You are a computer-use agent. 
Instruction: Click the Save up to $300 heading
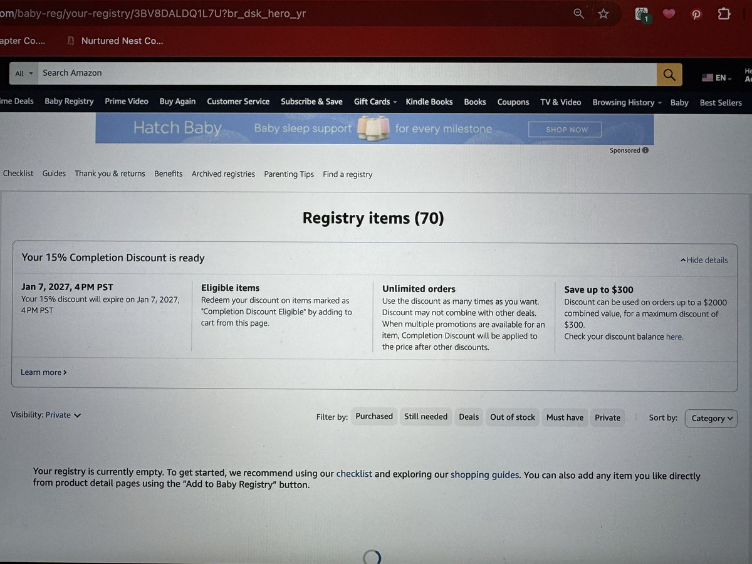point(598,290)
